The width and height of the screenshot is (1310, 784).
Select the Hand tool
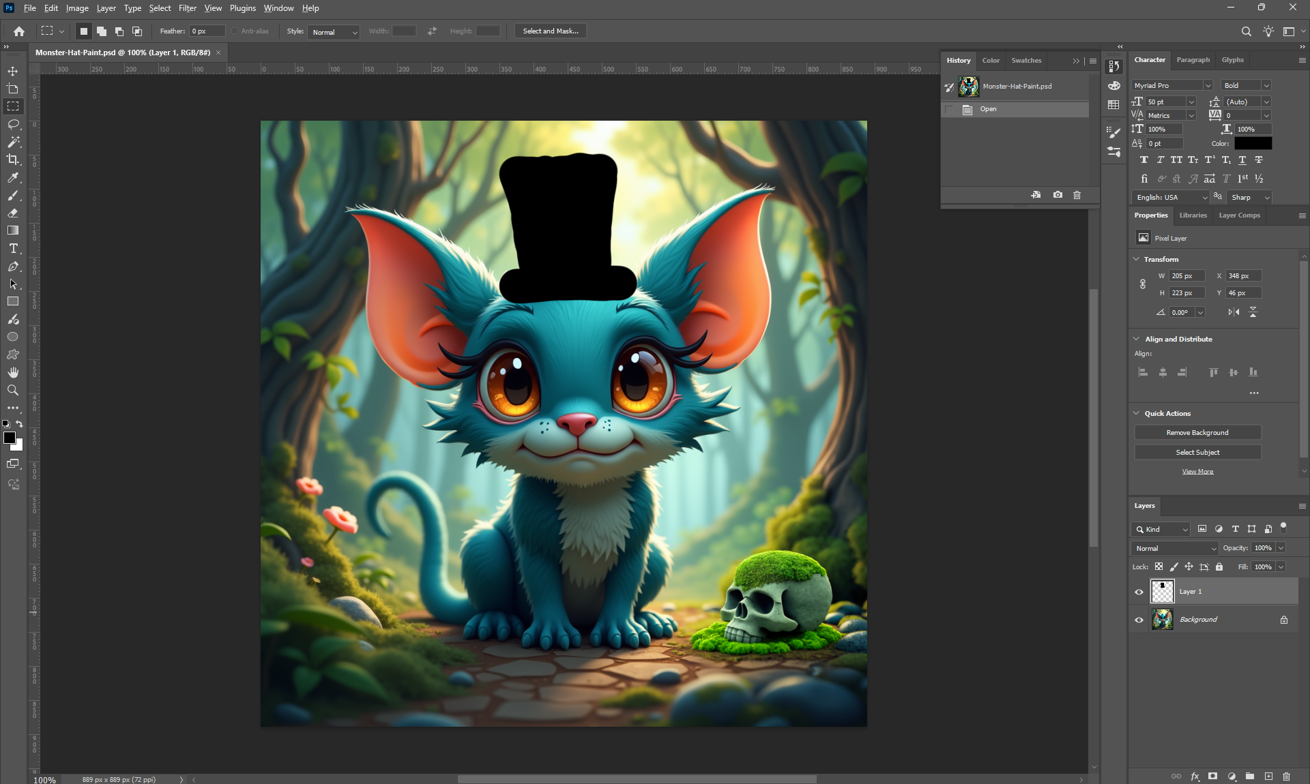(13, 372)
